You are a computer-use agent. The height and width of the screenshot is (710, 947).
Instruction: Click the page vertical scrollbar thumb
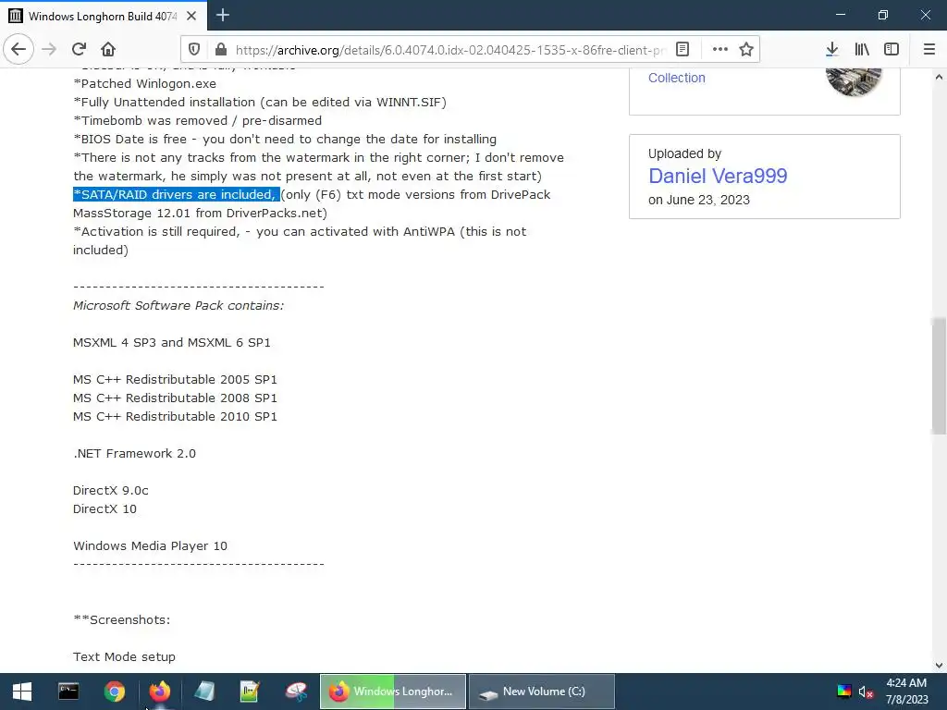[x=939, y=375]
